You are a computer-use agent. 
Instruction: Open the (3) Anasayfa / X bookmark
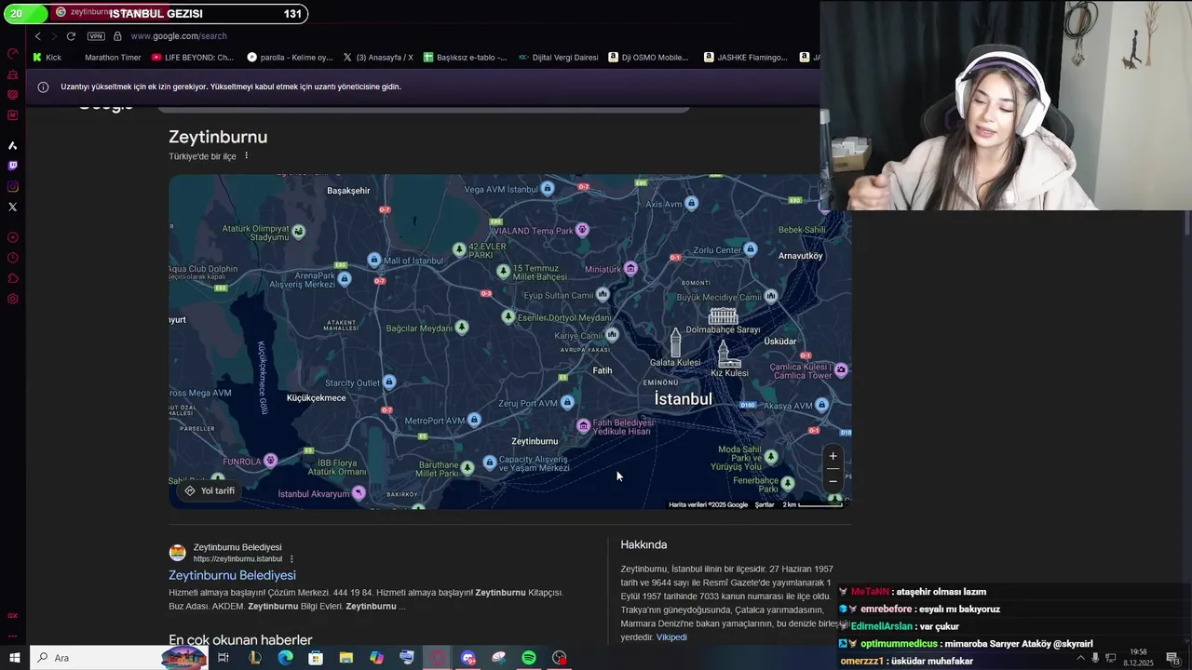point(377,58)
